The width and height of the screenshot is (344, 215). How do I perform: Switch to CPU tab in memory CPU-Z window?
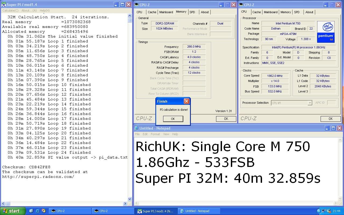pos(139,12)
